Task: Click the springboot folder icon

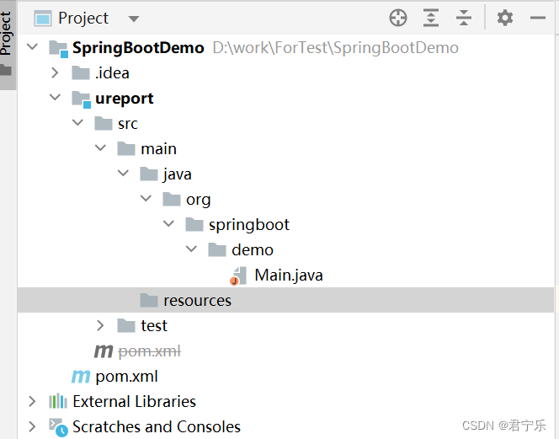Action: pos(194,225)
